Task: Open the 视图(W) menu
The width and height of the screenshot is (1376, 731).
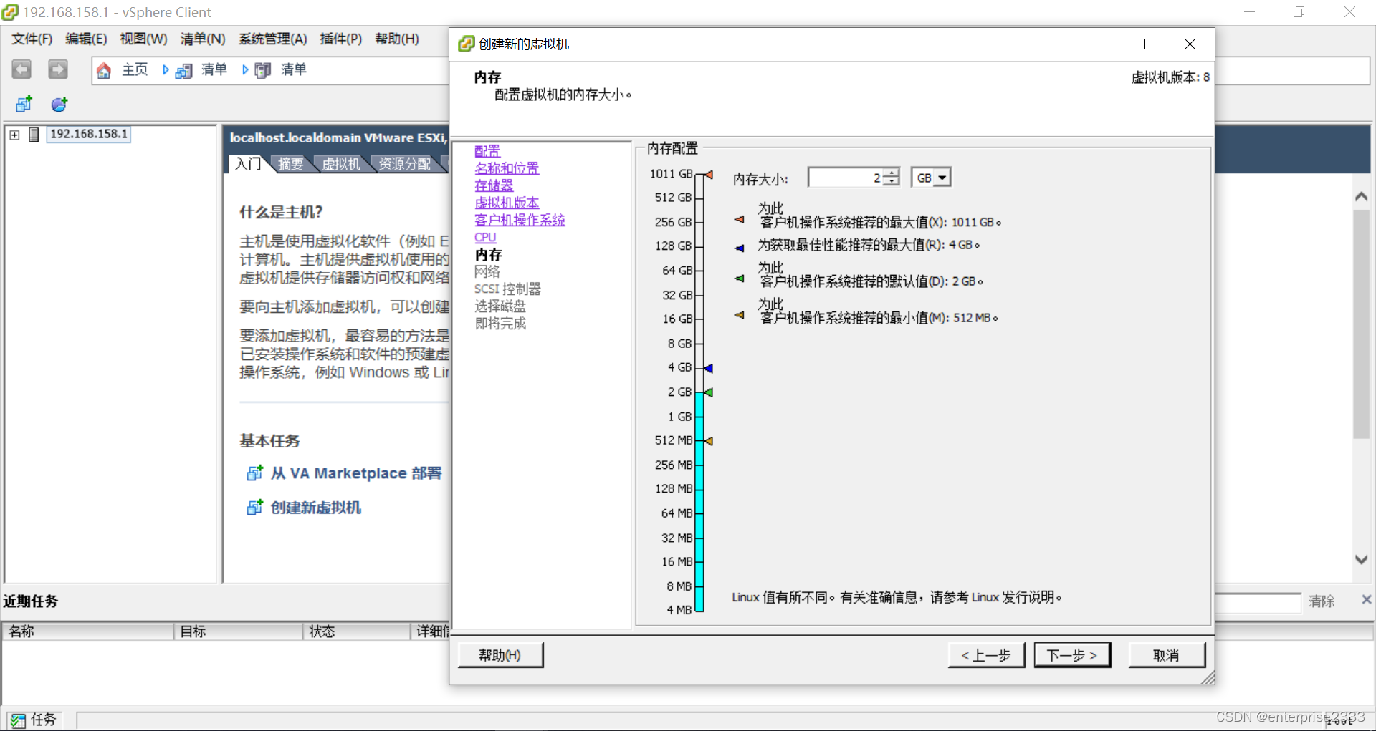Action: pos(143,39)
